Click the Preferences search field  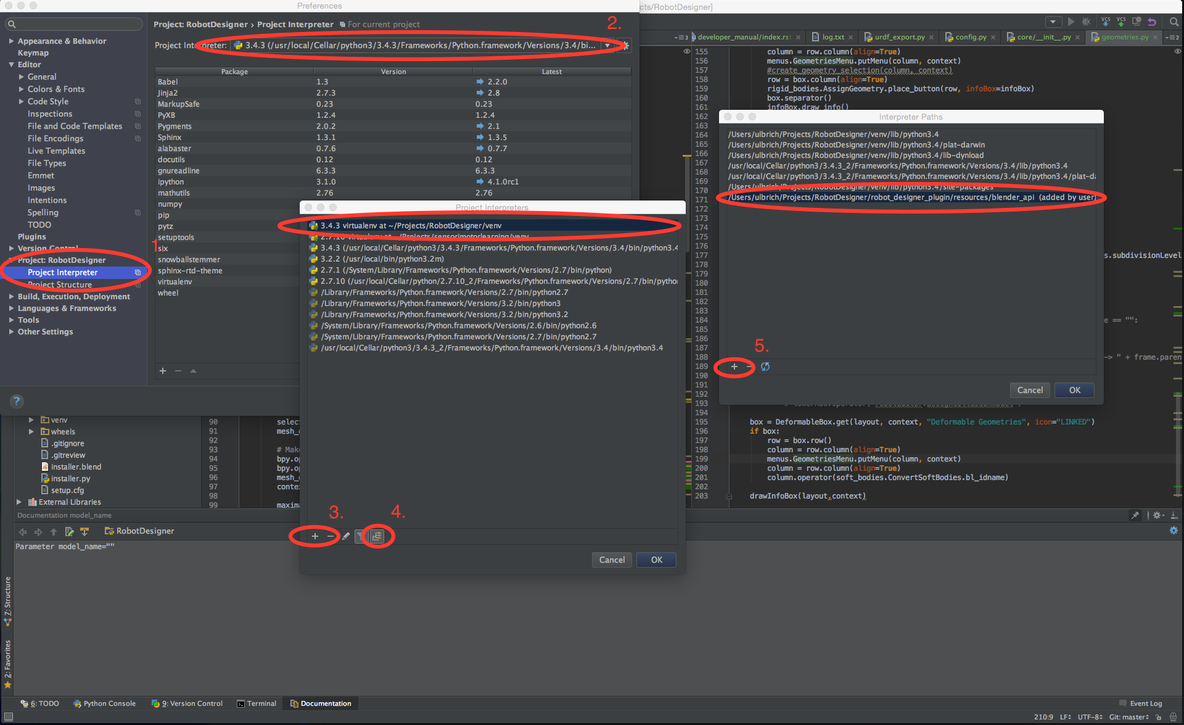[74, 24]
